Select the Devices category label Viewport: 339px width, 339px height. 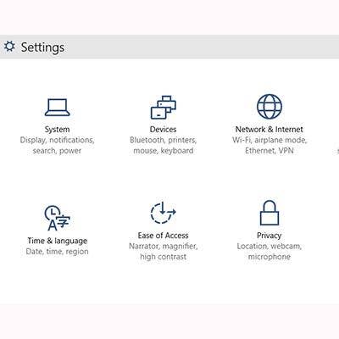tap(163, 130)
